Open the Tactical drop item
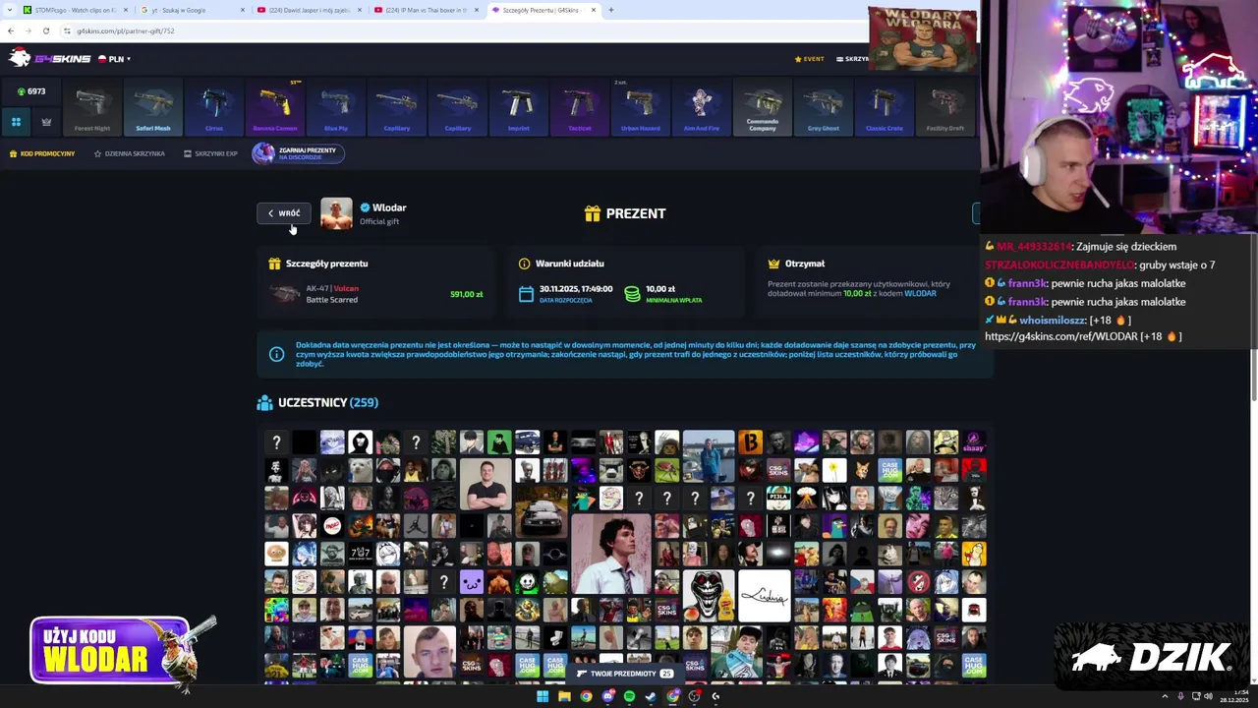Image resolution: width=1258 pixels, height=708 pixels. pyautogui.click(x=580, y=108)
